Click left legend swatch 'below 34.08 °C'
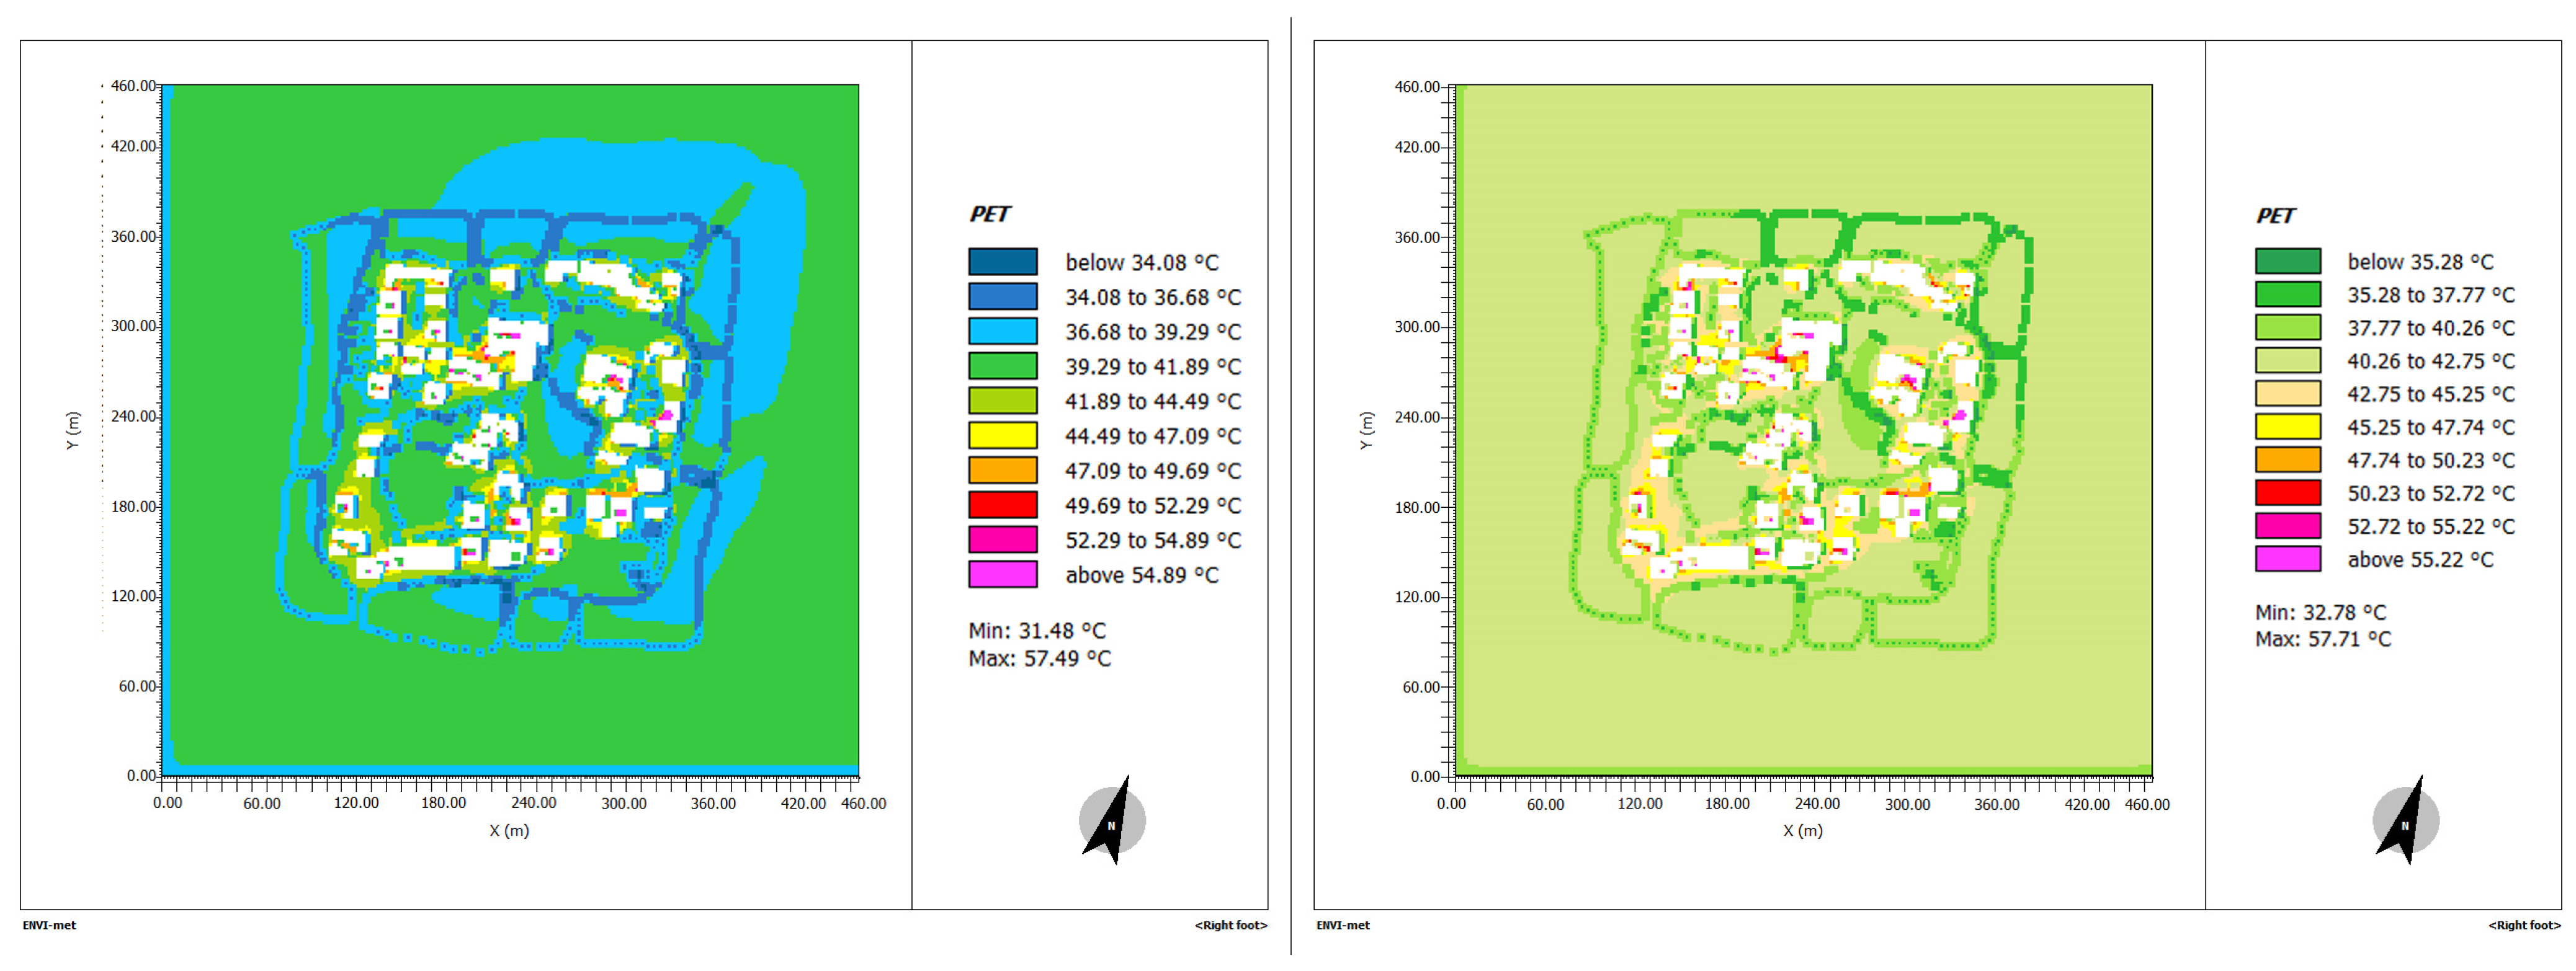Viewport: 2576px width, 971px height. 1002,262
